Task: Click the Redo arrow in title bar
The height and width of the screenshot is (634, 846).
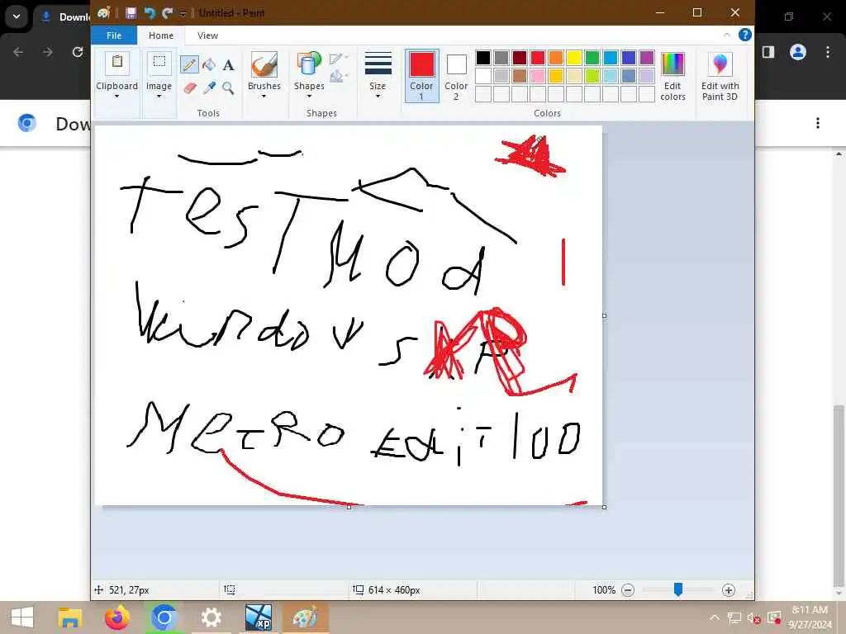Action: (x=167, y=13)
